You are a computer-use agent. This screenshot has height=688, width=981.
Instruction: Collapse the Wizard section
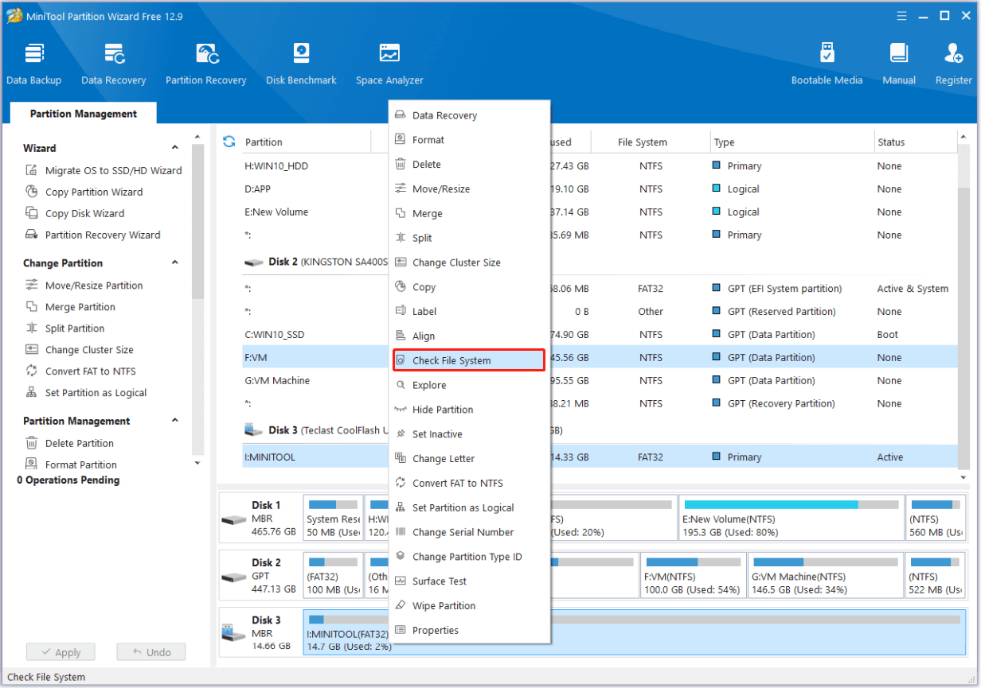175,148
